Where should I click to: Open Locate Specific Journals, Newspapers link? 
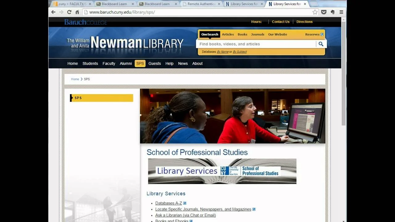tap(203, 209)
